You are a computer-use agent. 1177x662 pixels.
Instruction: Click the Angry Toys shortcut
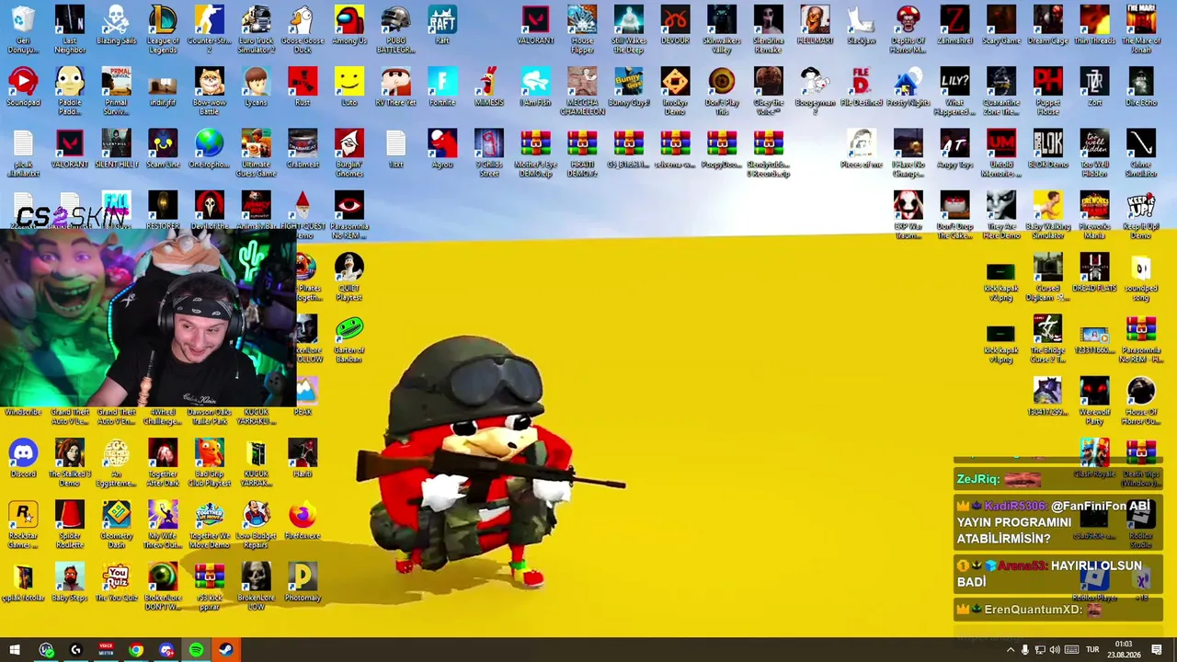pos(954,149)
